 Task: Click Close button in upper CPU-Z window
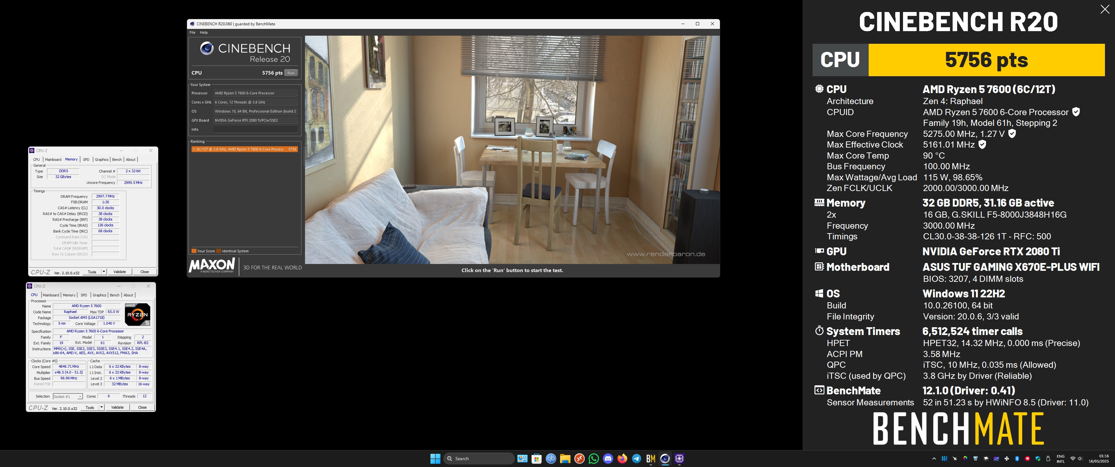(145, 272)
